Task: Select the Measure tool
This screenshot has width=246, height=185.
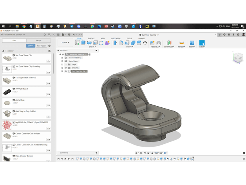Action: point(181,43)
